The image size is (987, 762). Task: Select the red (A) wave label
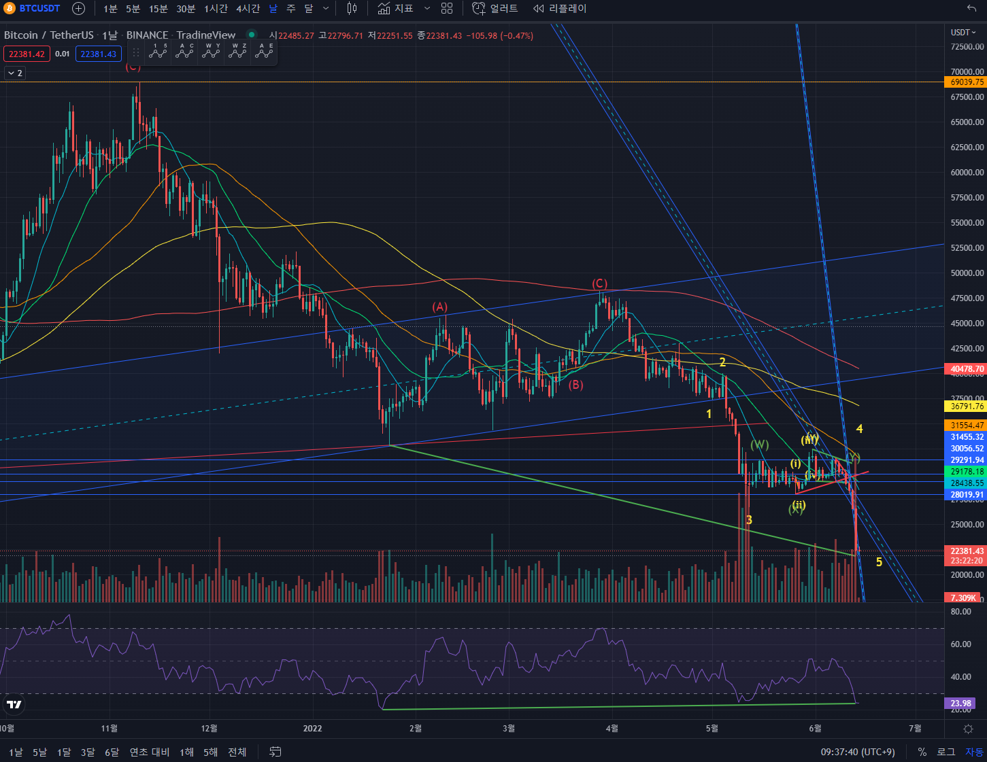coord(440,307)
